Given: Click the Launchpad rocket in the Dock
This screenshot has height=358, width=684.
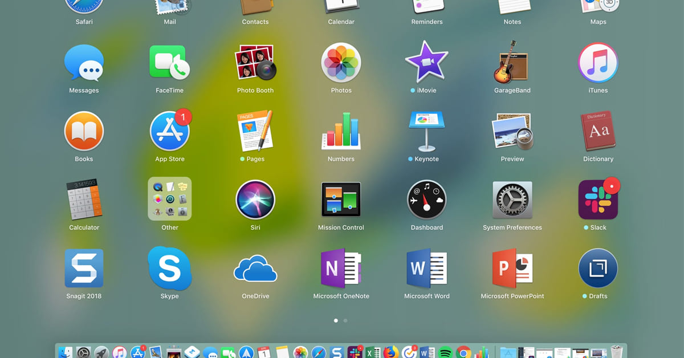Looking at the screenshot, I should 101,353.
